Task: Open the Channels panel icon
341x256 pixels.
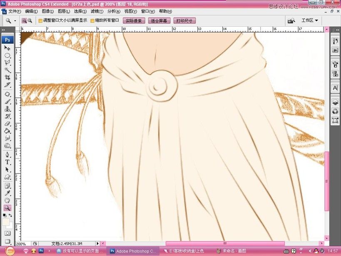Action: point(335,111)
